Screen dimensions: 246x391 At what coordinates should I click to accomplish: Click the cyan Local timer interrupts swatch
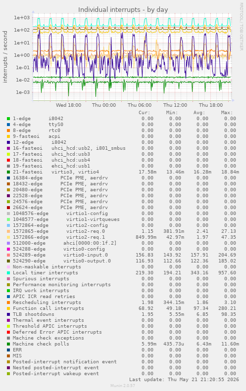[x=8, y=273]
